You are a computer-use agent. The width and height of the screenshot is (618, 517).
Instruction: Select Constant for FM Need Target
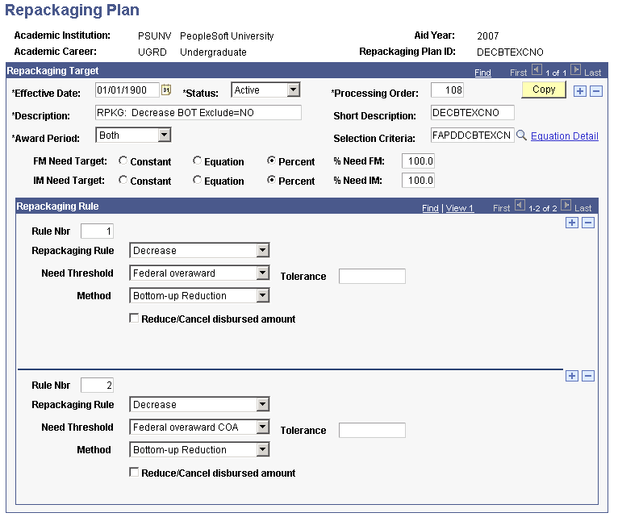(x=123, y=161)
